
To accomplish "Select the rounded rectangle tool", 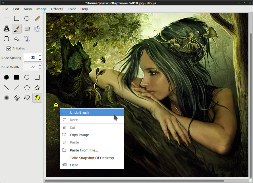I will (x=7, y=39).
